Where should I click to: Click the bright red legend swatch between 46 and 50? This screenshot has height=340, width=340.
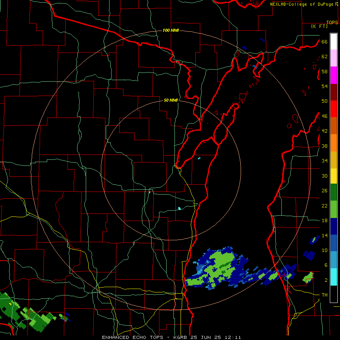click(334, 109)
